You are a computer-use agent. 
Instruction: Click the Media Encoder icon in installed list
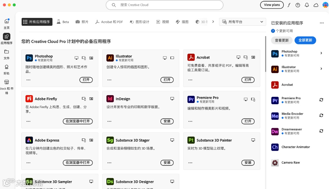[275, 116]
